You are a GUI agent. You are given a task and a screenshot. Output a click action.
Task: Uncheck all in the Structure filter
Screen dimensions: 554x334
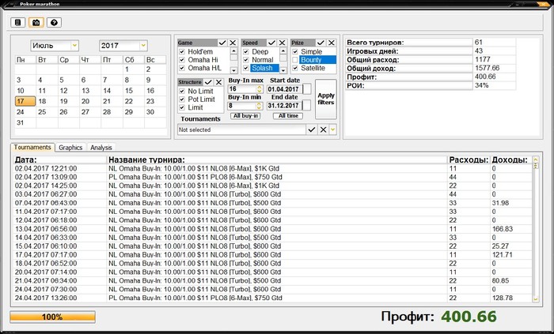[x=218, y=82]
